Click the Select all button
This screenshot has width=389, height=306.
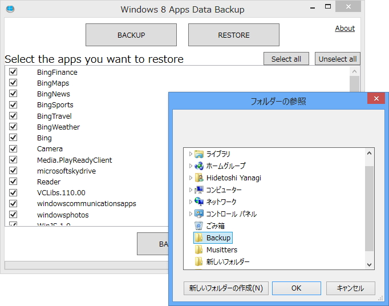[286, 59]
